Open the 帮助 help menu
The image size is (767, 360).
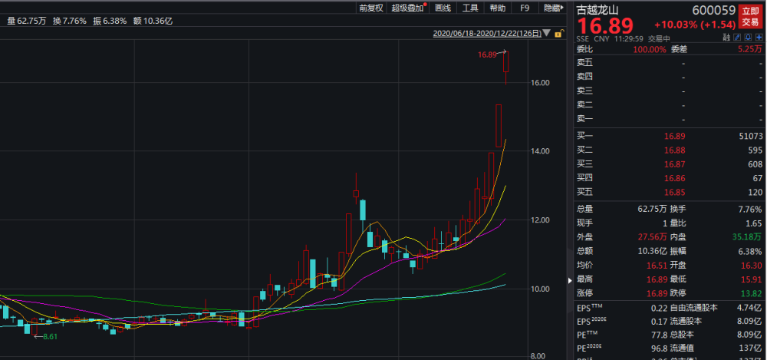[498, 8]
